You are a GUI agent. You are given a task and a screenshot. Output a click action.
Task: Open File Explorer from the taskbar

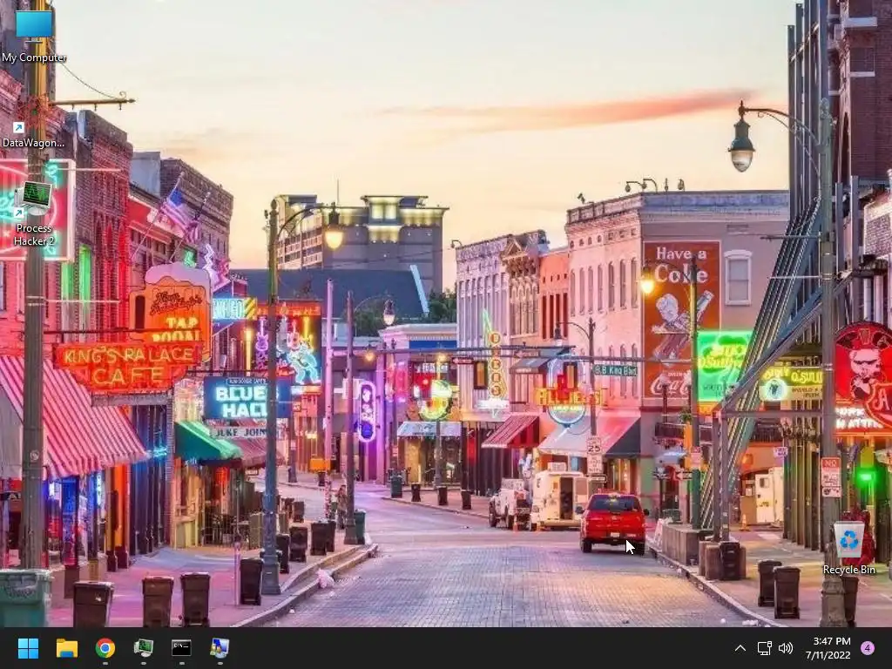coord(66,648)
